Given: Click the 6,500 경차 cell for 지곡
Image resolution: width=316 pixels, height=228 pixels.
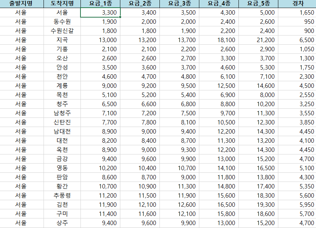Looking at the screenshot, I should pos(297,40).
